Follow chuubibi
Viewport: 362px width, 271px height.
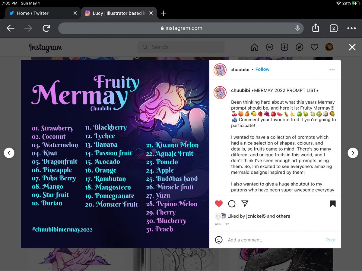262,69
